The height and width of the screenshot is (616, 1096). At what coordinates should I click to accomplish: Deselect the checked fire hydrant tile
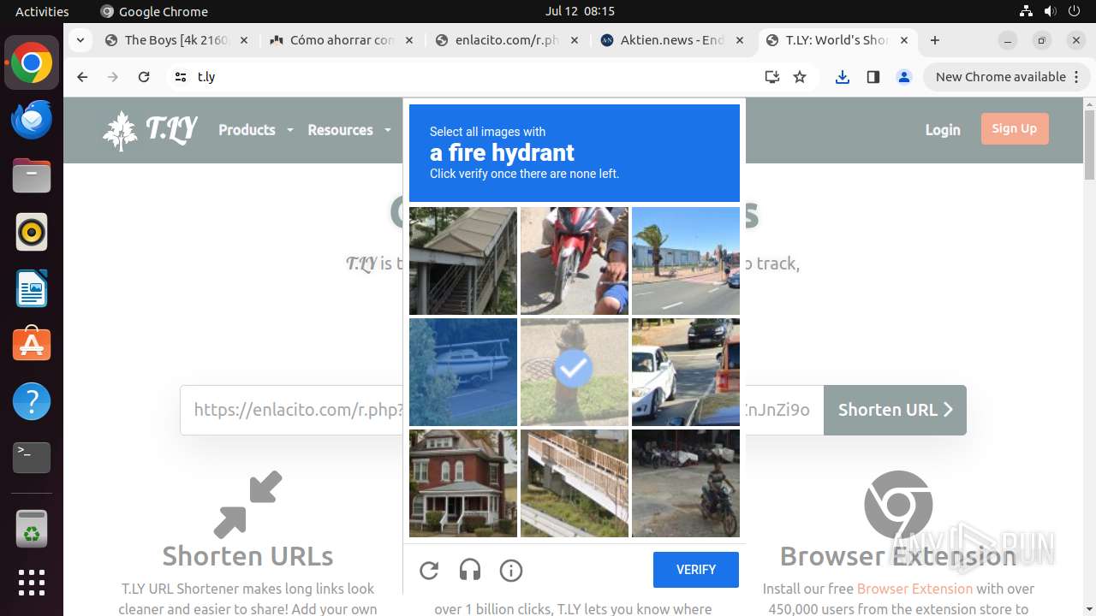[x=575, y=372]
